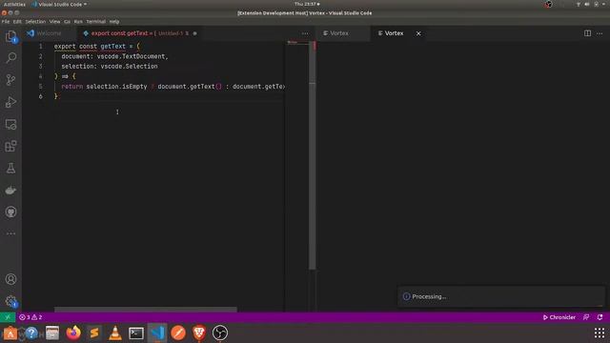Open the Run menu
This screenshot has height=343, width=610.
tap(78, 22)
